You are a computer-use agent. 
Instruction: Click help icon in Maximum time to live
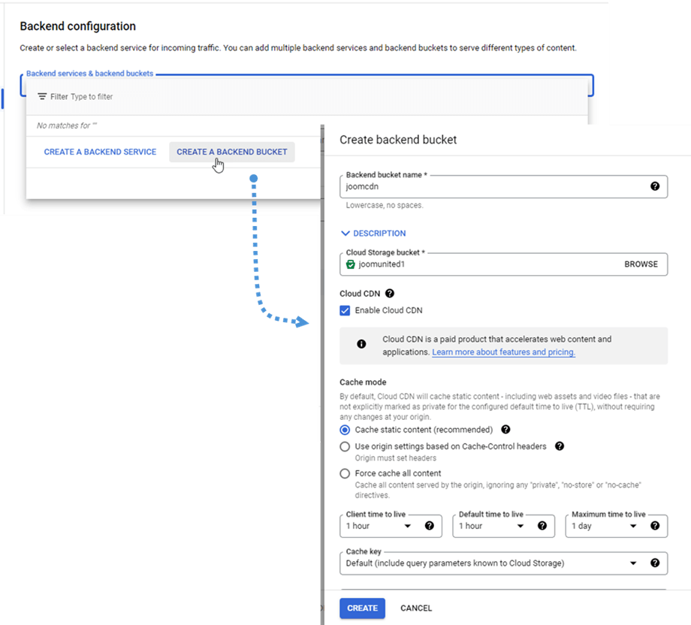[x=655, y=526]
